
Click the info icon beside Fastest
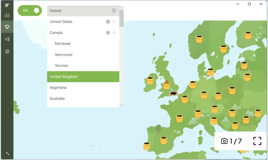pyautogui.click(x=114, y=11)
